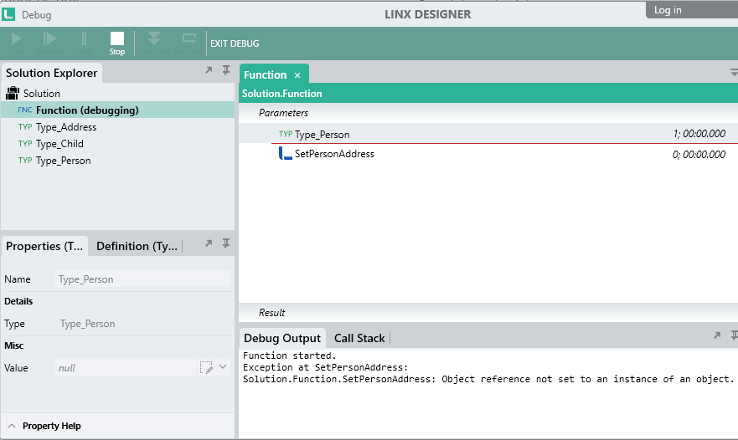Click the FNC icon beside Function

pyautogui.click(x=25, y=110)
